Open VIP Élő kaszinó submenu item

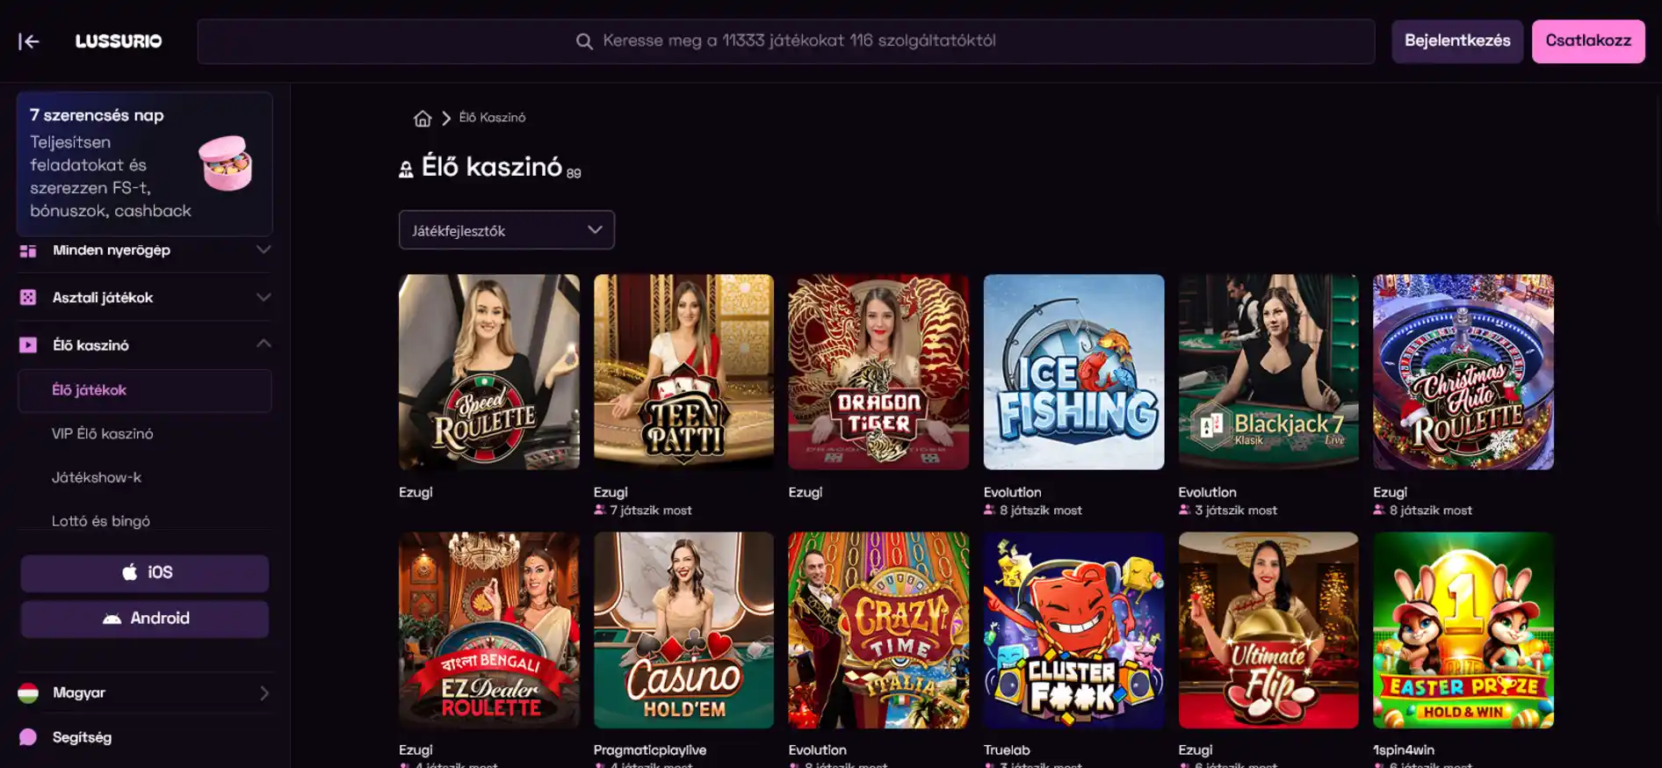coord(102,434)
